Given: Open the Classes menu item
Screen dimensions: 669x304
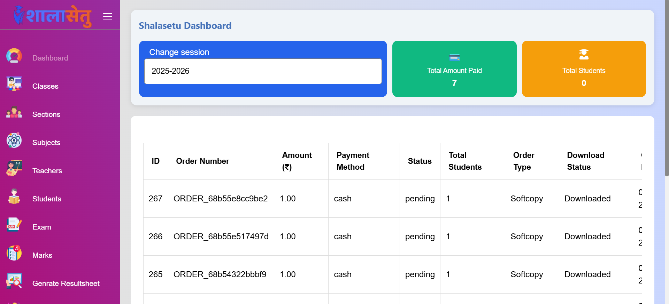Looking at the screenshot, I should coord(45,86).
